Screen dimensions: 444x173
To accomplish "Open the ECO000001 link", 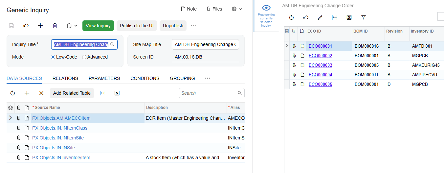I will tap(321, 46).
